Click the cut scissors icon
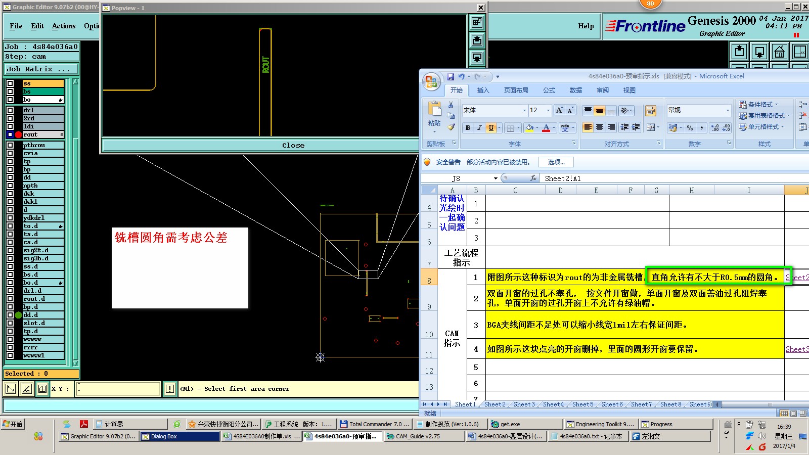The height and width of the screenshot is (455, 809). (451, 105)
